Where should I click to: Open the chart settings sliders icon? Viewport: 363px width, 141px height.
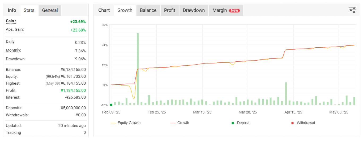[x=352, y=10]
